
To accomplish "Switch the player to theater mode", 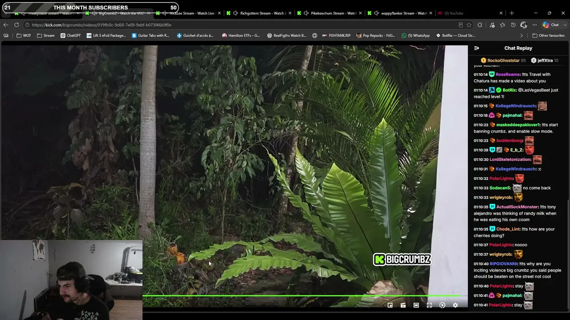I will tap(416, 305).
